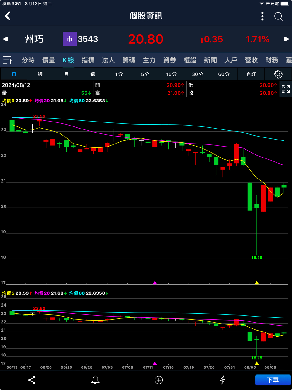
Task: Open the 分時 tab
Action: pyautogui.click(x=28, y=60)
